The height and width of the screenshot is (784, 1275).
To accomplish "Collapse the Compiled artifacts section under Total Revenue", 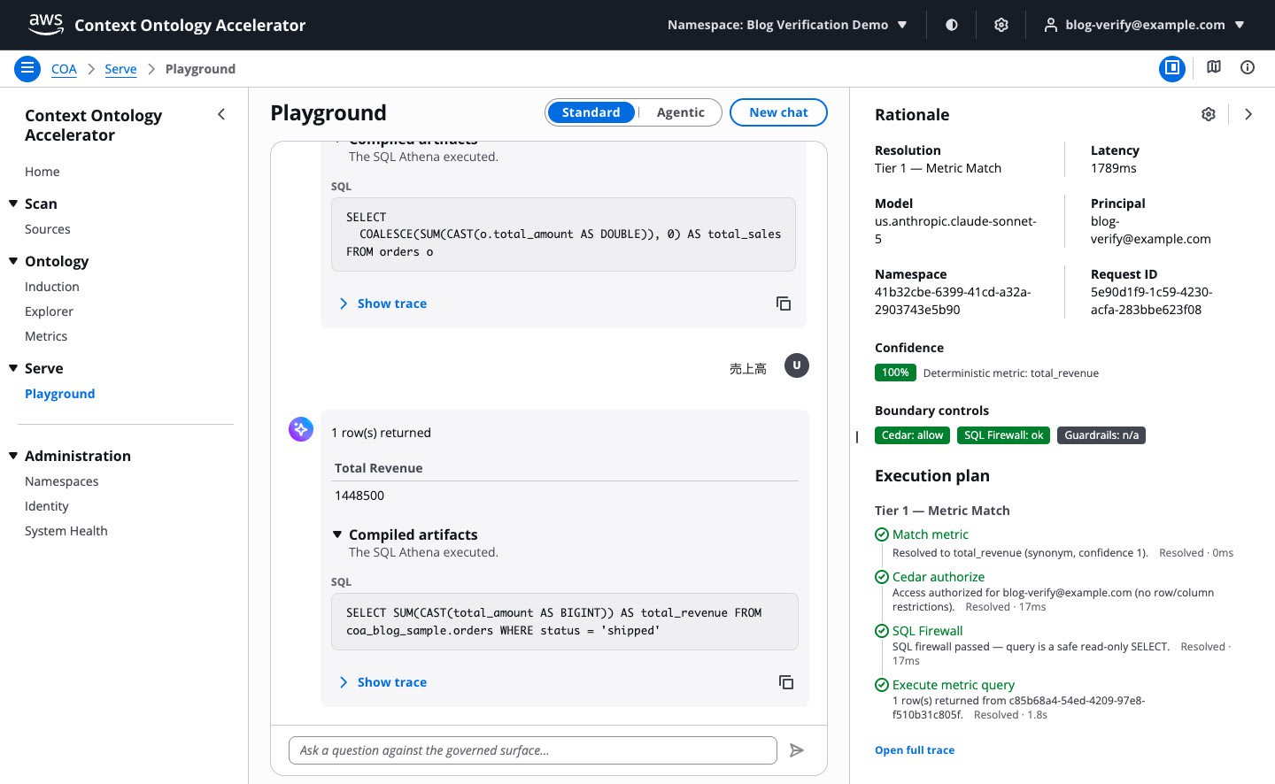I will click(337, 534).
